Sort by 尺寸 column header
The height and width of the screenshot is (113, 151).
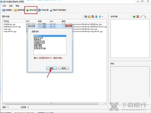31,21
